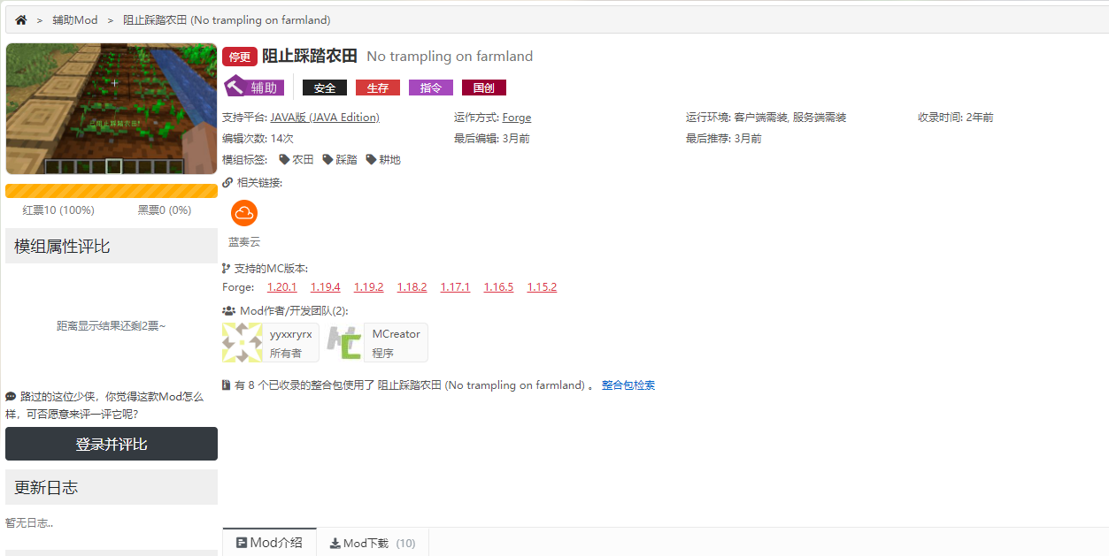
Task: Click the 阻止踩踏农田 breadcrumb entry
Action: [x=227, y=19]
